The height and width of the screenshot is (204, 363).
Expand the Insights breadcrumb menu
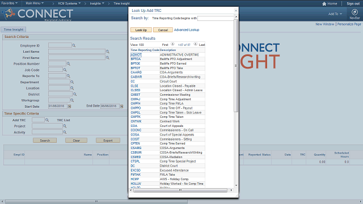coord(97,3)
